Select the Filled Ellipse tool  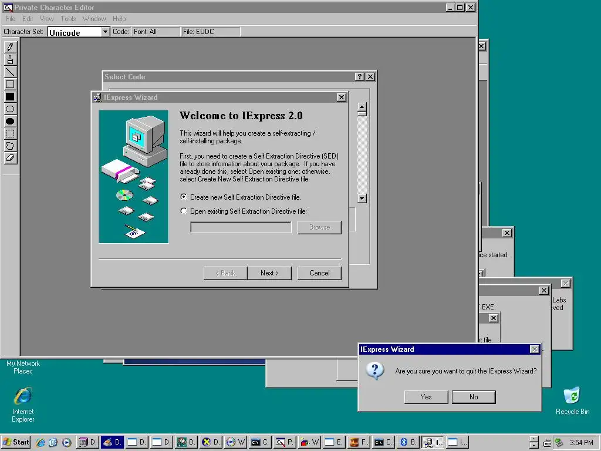pos(11,121)
